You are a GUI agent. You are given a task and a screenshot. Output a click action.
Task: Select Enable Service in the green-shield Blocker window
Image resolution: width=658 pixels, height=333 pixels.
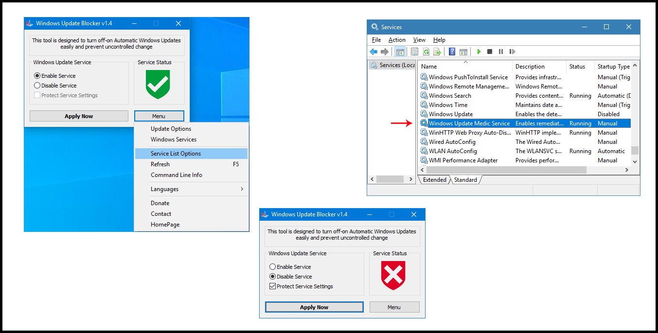coord(54,76)
